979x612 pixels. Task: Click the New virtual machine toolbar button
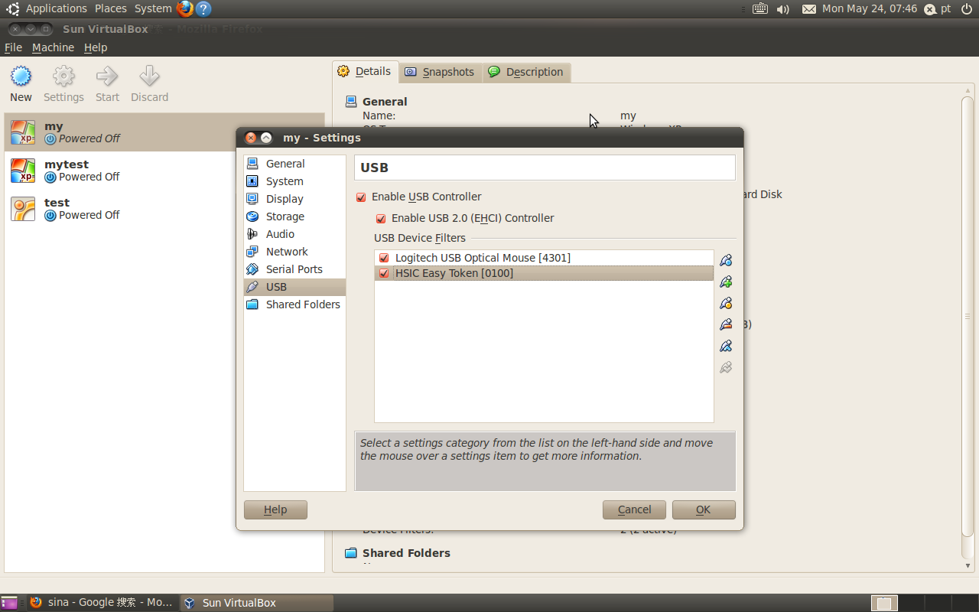coord(21,84)
